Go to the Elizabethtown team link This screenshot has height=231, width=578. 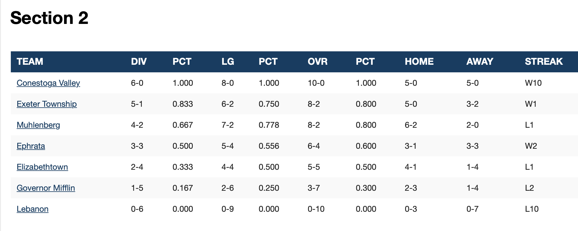coord(42,167)
